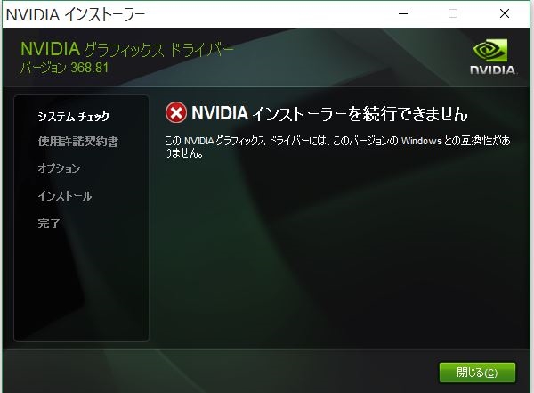Select the インストール step in sidebar
The width and height of the screenshot is (534, 393).
click(x=65, y=196)
